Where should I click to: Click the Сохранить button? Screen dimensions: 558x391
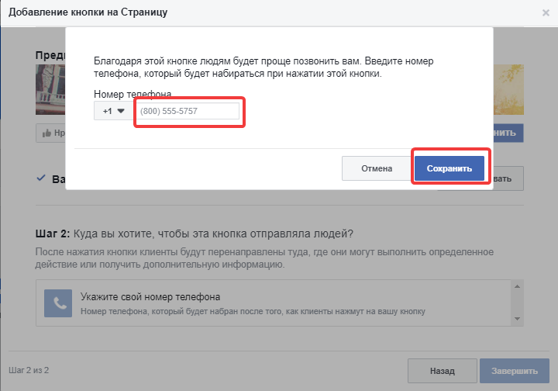point(449,168)
